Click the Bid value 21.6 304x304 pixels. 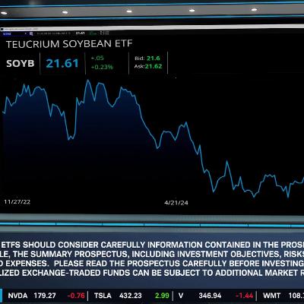click(x=154, y=59)
